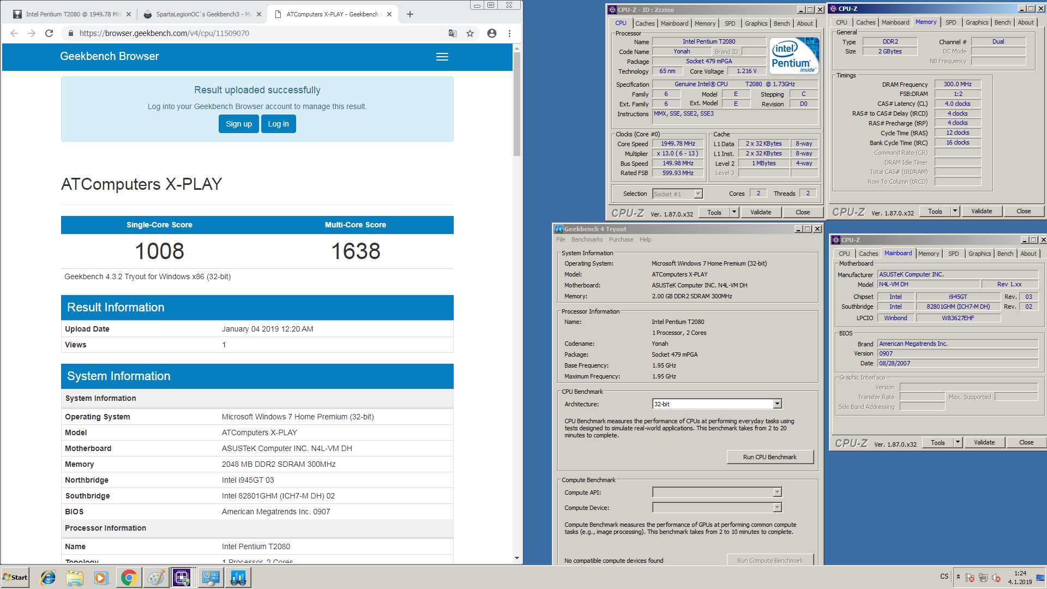Open Paint from the taskbar
Image resolution: width=1047 pixels, height=589 pixels.
tap(155, 578)
